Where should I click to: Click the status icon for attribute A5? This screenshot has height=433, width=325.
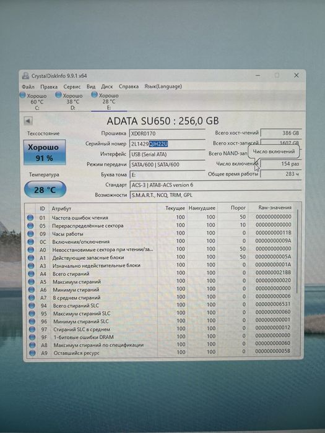pos(31,281)
